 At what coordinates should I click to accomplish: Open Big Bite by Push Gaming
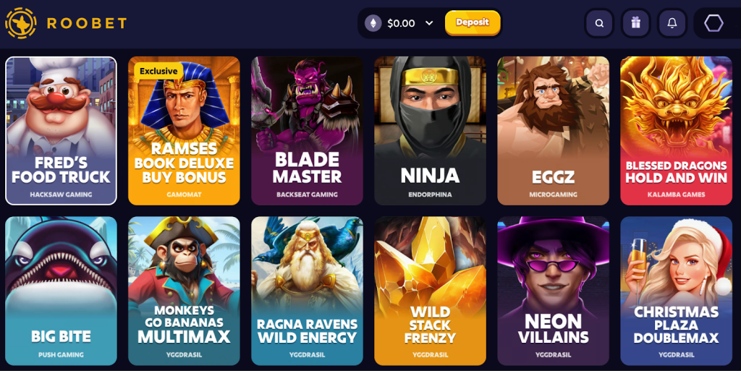pos(61,291)
